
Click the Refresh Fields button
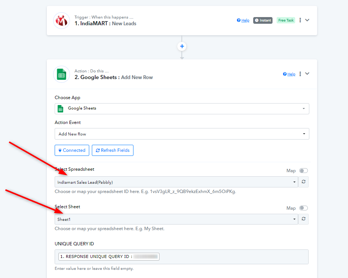tap(113, 150)
